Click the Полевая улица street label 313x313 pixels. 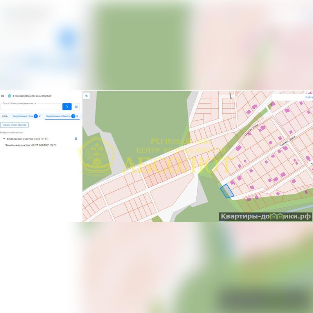(x=288, y=142)
